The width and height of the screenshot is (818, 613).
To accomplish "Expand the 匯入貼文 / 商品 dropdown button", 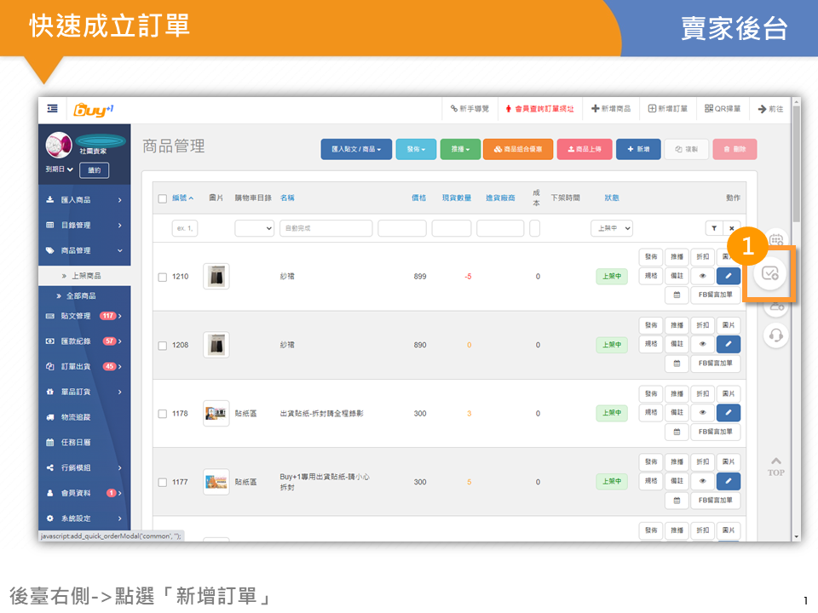I will tap(356, 149).
